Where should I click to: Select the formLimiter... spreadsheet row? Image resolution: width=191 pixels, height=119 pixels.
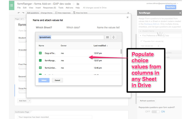tap(78, 68)
